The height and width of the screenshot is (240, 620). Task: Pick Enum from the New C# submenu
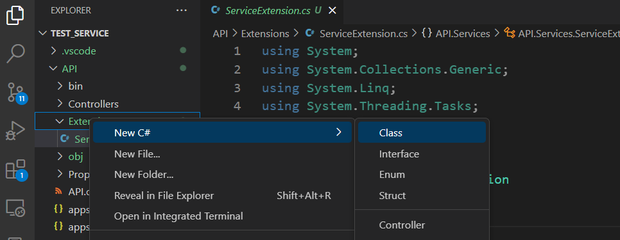[422, 175]
